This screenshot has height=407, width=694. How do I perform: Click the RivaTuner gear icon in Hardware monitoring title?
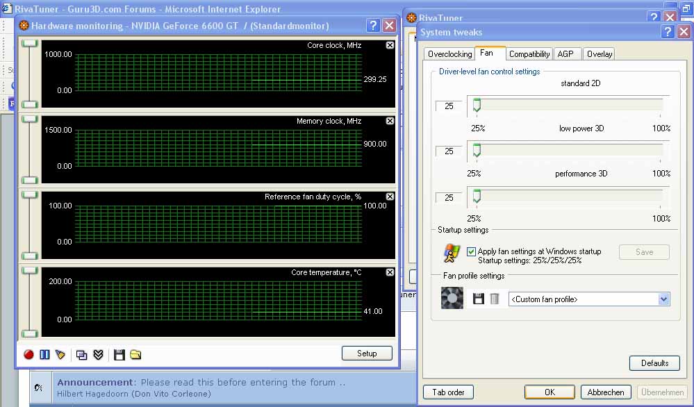click(x=24, y=26)
